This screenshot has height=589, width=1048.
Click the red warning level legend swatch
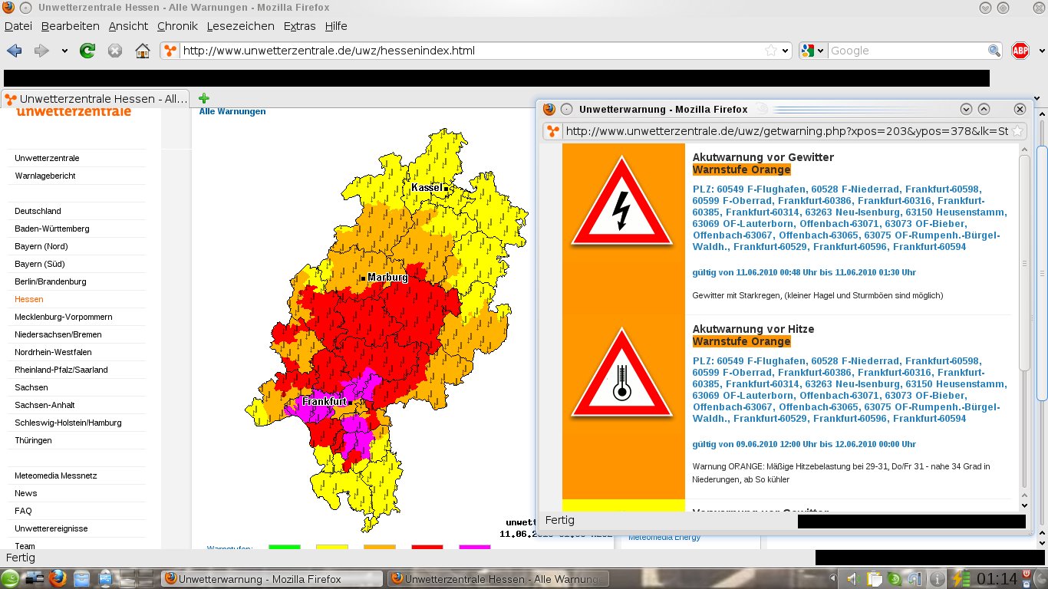coord(427,547)
